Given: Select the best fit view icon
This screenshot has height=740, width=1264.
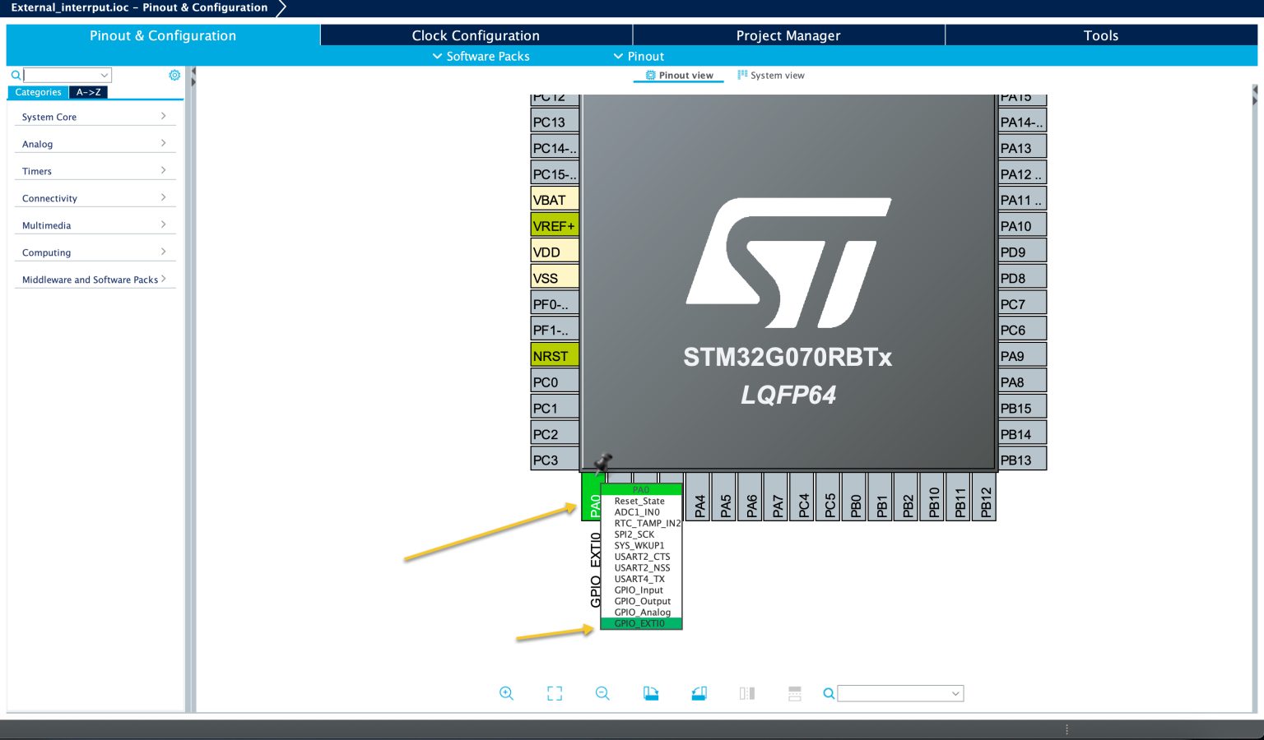Looking at the screenshot, I should tap(554, 693).
